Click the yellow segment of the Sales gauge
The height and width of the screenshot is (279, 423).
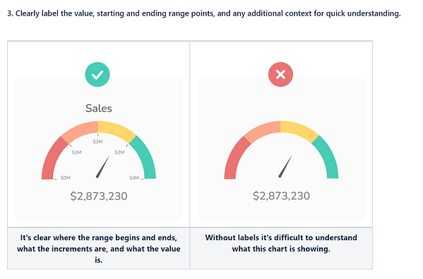(116, 129)
